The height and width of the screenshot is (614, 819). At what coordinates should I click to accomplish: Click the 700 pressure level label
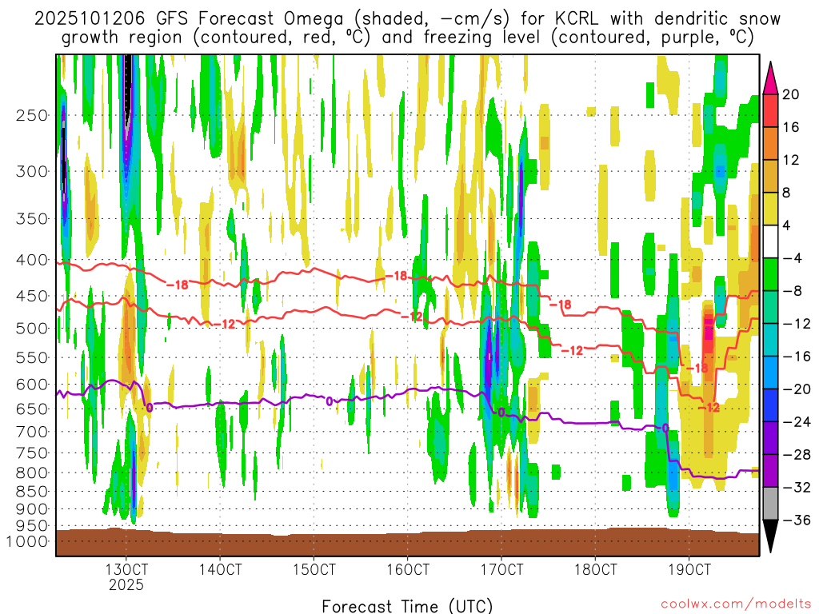pos(32,432)
